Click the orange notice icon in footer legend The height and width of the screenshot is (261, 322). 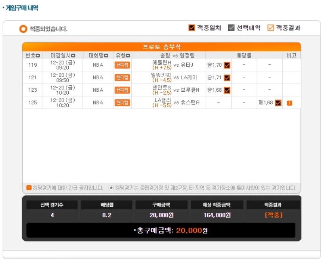(29, 188)
